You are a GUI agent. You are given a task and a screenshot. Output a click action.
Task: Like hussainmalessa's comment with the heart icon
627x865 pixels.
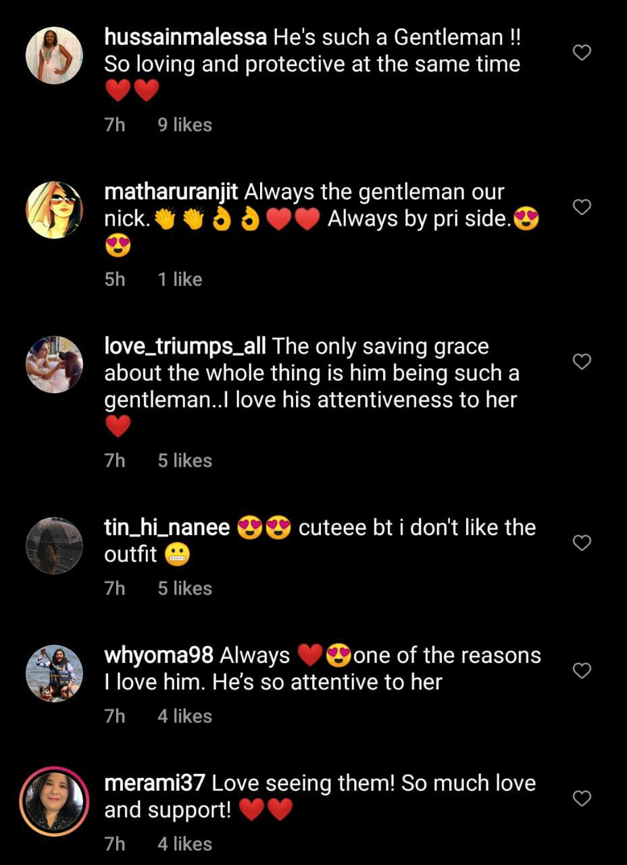coord(582,53)
